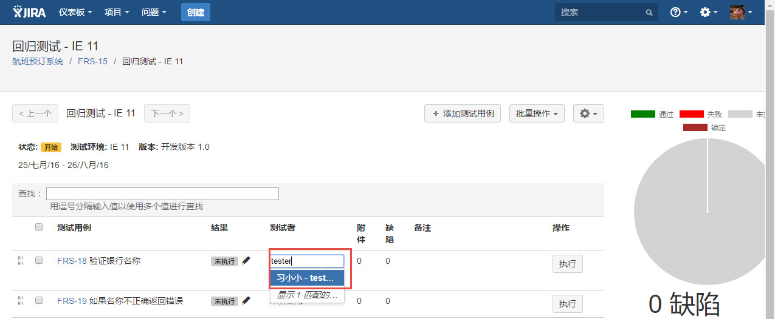Click the tester input field for FRS-18
Viewport: 775px width, 319px height.
pyautogui.click(x=307, y=261)
